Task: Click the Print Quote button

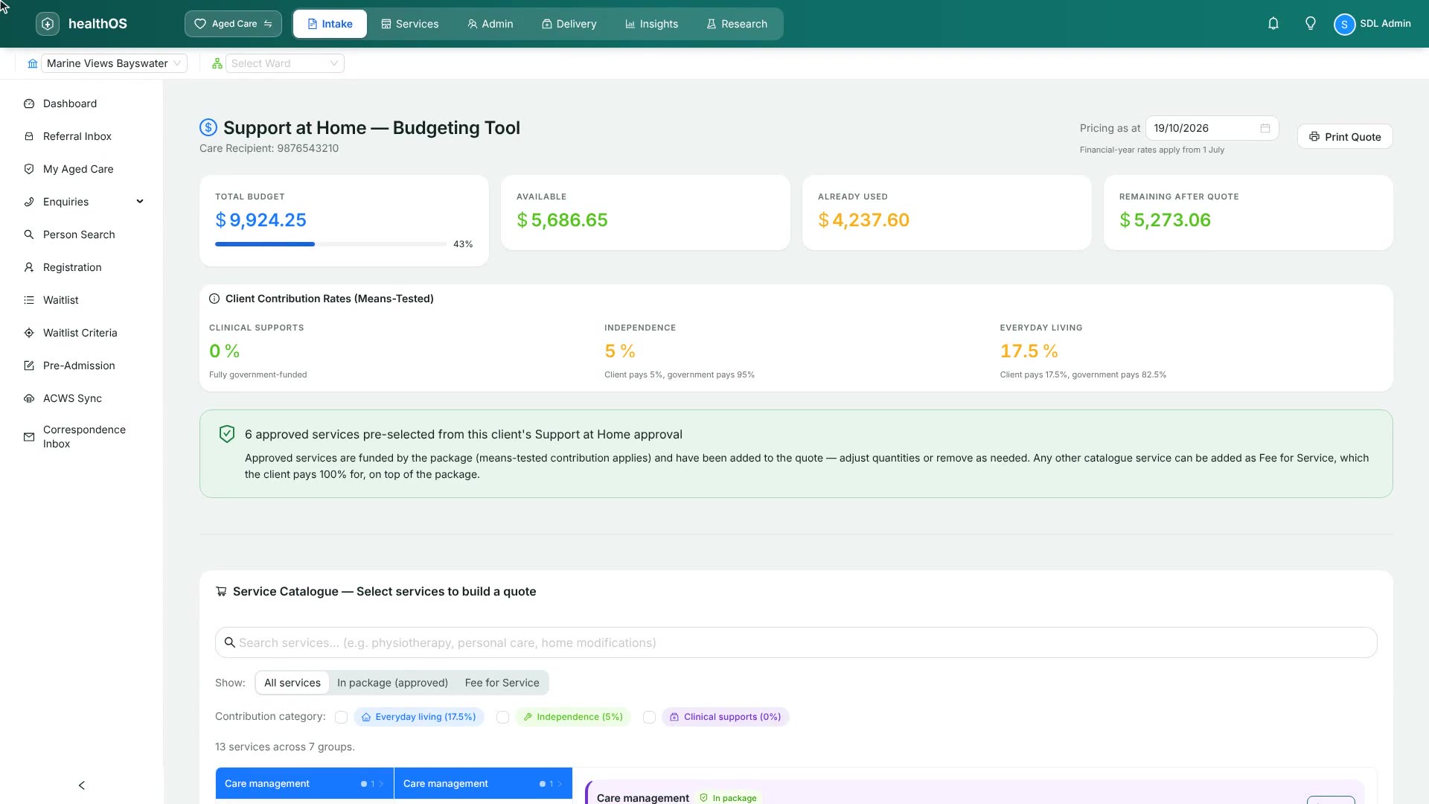Action: click(x=1345, y=137)
